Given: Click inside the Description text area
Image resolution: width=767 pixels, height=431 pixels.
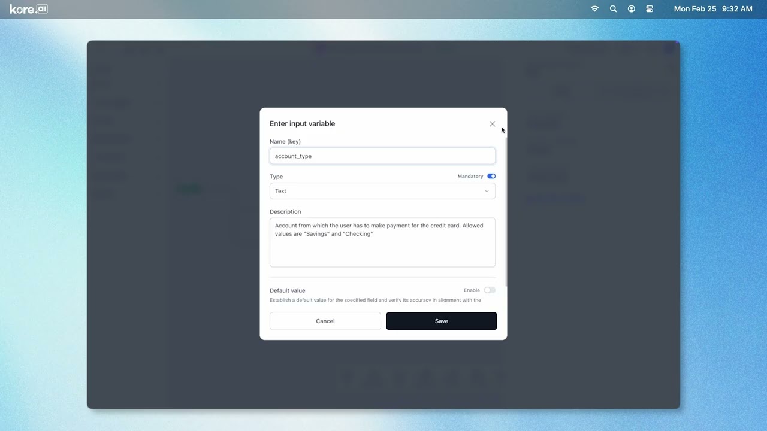Looking at the screenshot, I should point(382,242).
